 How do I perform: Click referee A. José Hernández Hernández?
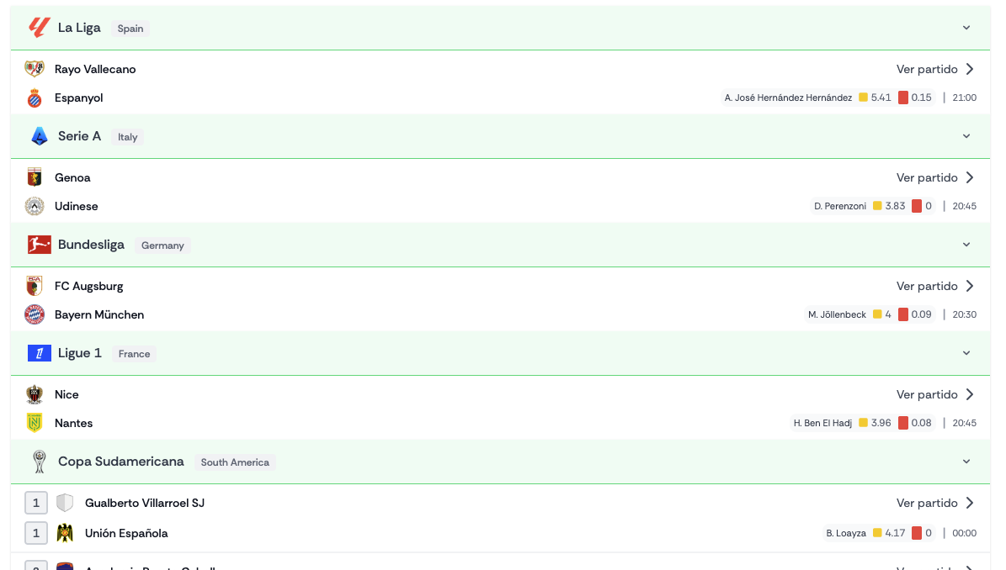[x=788, y=98]
